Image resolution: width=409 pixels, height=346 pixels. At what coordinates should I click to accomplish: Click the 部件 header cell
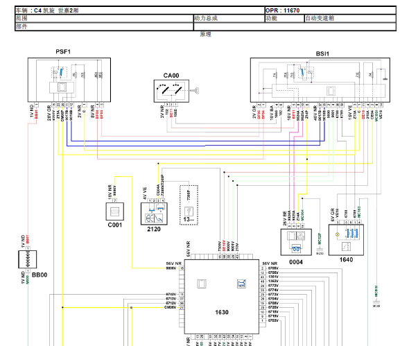(x=104, y=26)
